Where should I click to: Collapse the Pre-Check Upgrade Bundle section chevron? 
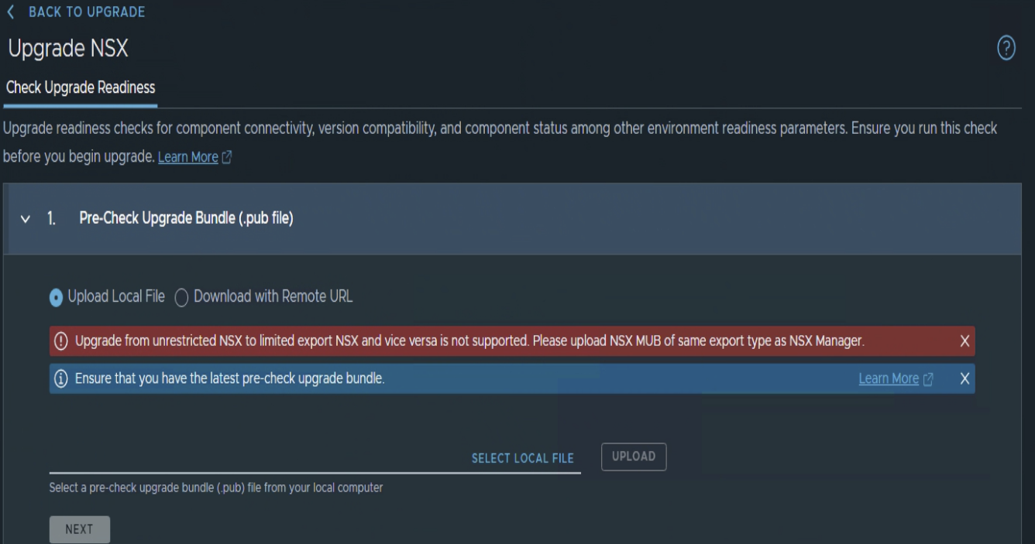[26, 219]
